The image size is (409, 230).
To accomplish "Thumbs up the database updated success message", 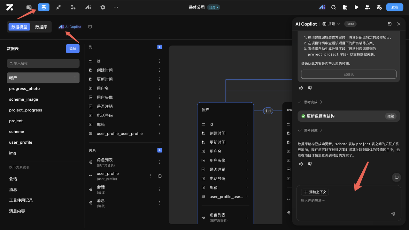I will [x=301, y=164].
